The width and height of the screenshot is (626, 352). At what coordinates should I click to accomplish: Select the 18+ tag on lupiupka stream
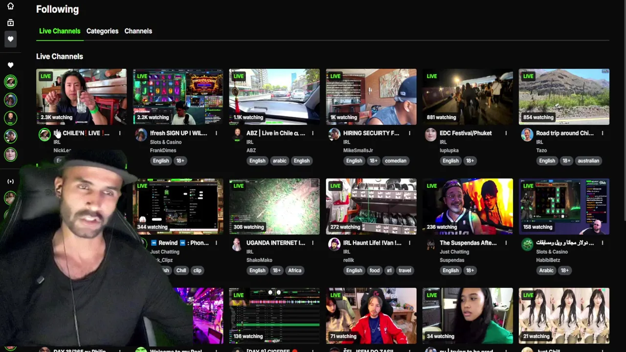[470, 161]
